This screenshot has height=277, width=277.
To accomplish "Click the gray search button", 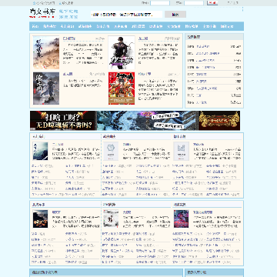I will (x=175, y=15).
